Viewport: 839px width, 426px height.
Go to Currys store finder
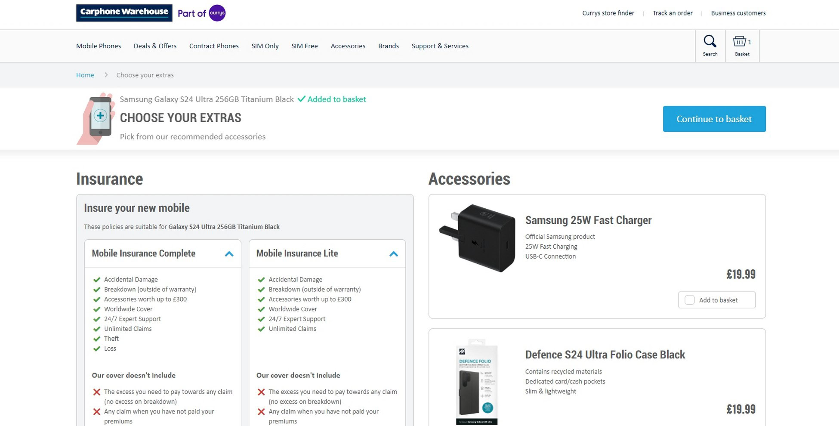608,13
